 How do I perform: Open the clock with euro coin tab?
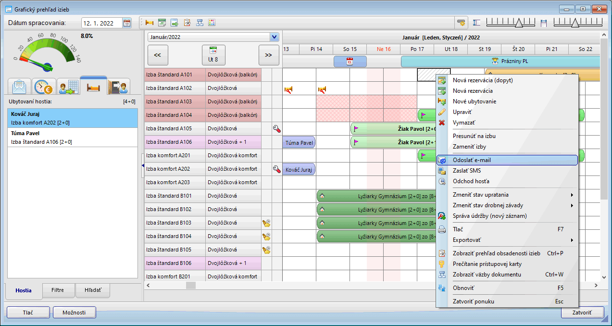coord(44,87)
